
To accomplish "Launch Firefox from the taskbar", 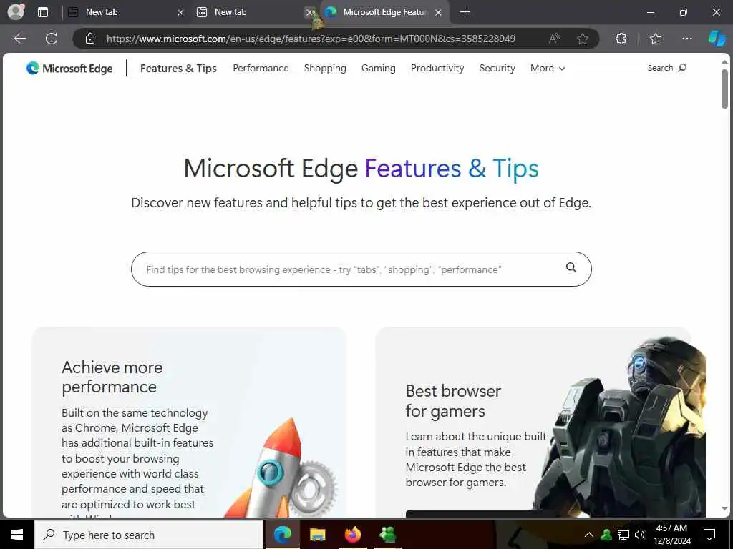I will click(x=352, y=535).
